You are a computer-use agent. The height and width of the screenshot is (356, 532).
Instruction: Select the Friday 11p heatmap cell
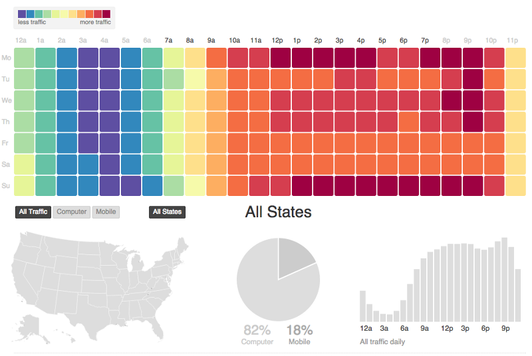(x=516, y=143)
